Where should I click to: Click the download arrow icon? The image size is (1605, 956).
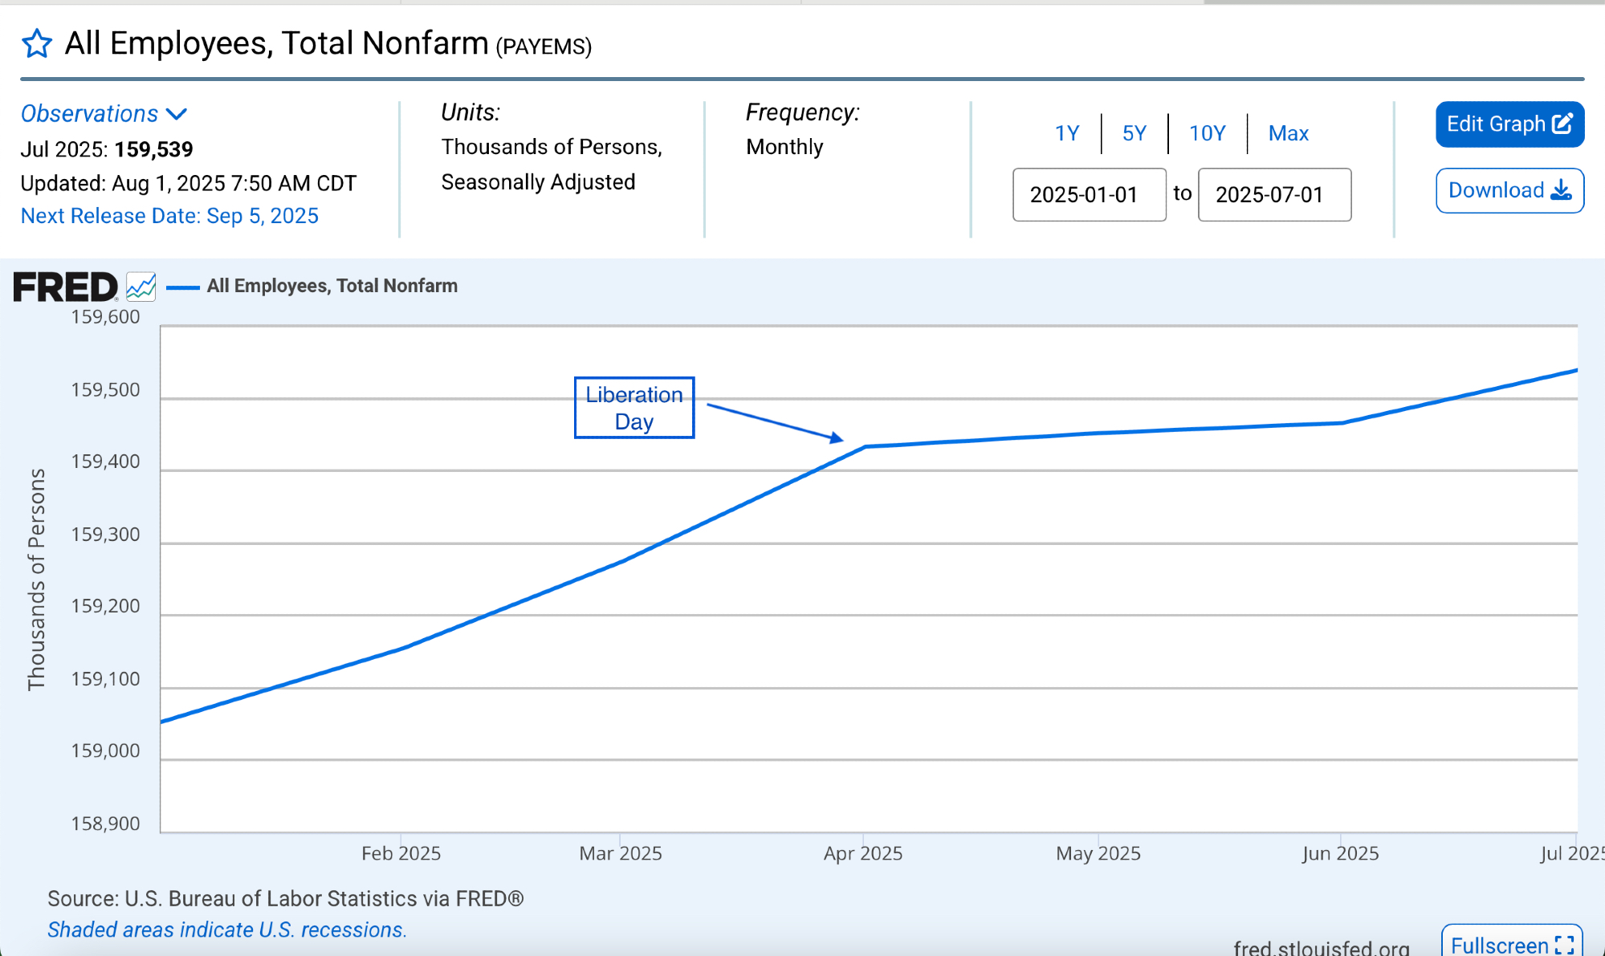click(1562, 190)
